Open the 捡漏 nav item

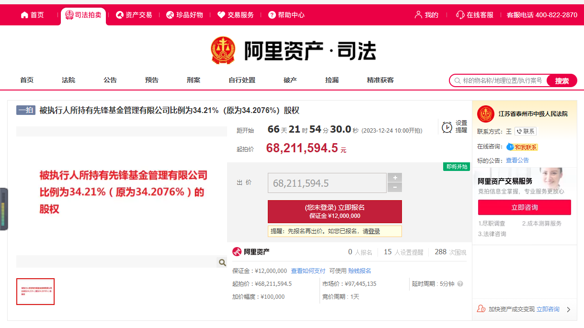pos(332,80)
